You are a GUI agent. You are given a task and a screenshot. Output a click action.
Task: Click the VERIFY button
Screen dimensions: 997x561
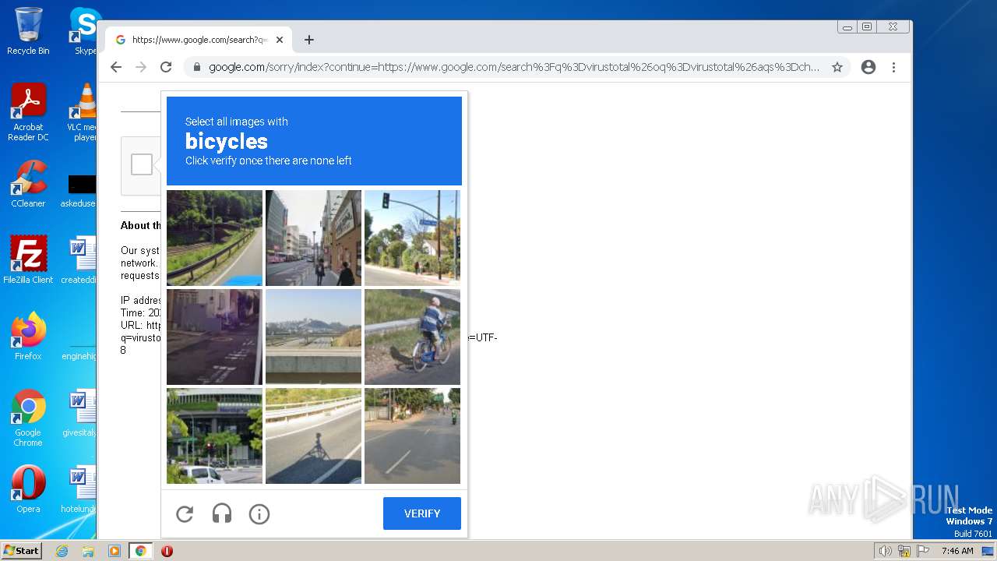pyautogui.click(x=422, y=513)
